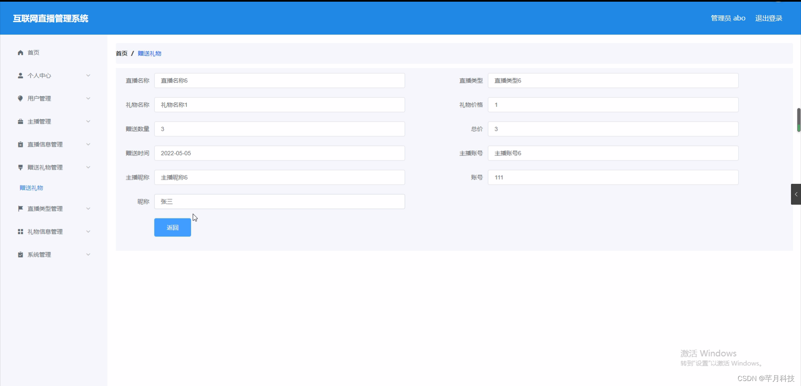Select 赠送礼物 in the sidebar
The height and width of the screenshot is (386, 801).
click(31, 188)
